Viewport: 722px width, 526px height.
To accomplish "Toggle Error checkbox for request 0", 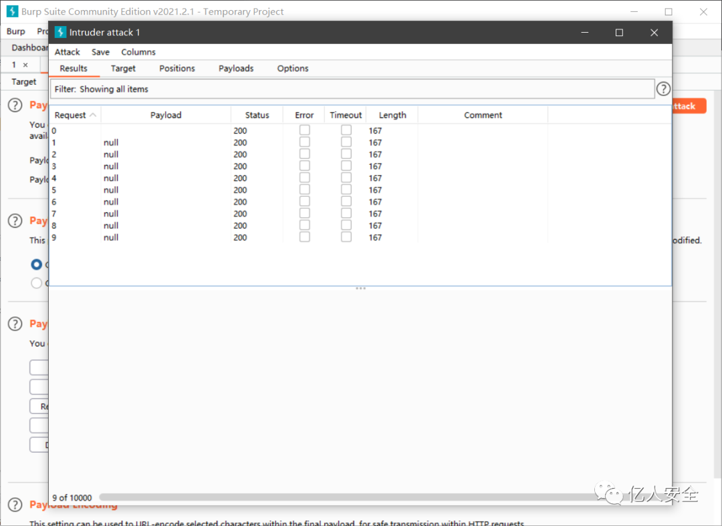I will [304, 130].
